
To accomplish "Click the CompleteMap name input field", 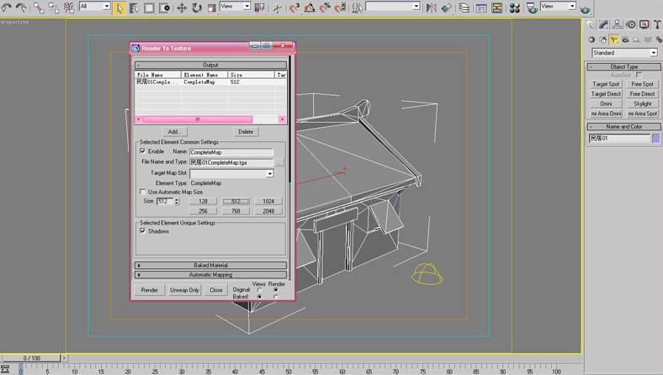I will coord(231,151).
